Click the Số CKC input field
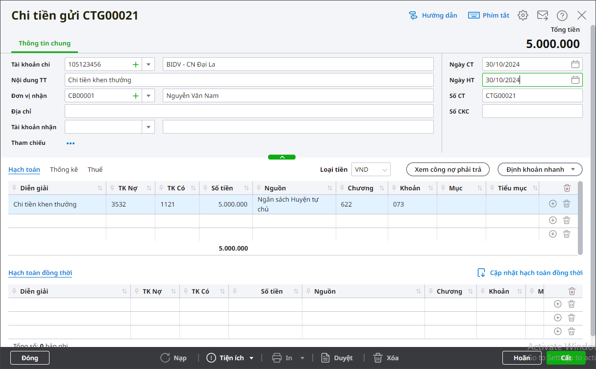The width and height of the screenshot is (596, 369). (x=532, y=112)
